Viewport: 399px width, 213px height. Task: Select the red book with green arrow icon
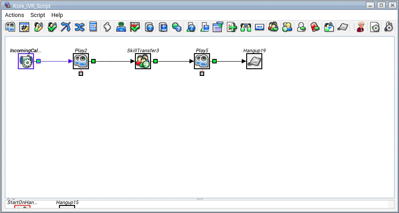click(x=315, y=27)
